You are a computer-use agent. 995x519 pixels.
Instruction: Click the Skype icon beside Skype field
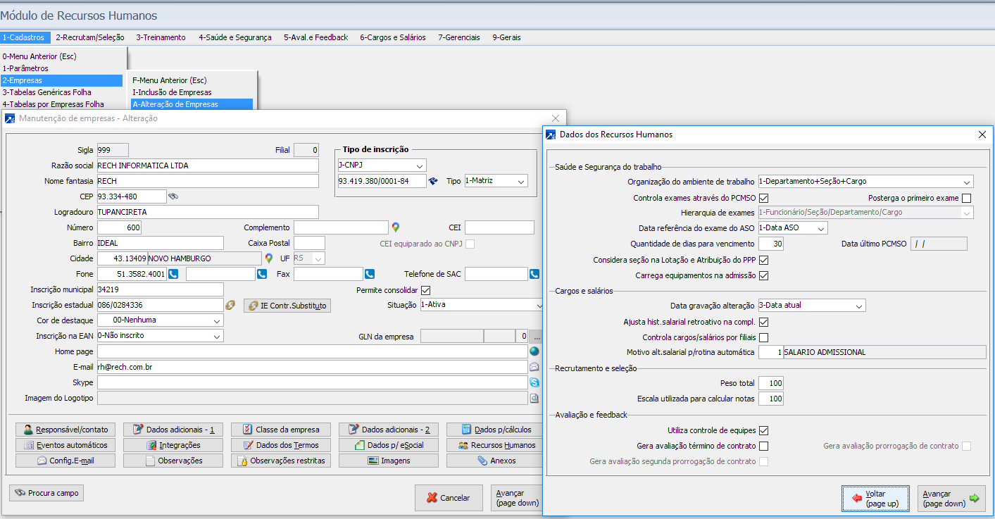coord(534,382)
